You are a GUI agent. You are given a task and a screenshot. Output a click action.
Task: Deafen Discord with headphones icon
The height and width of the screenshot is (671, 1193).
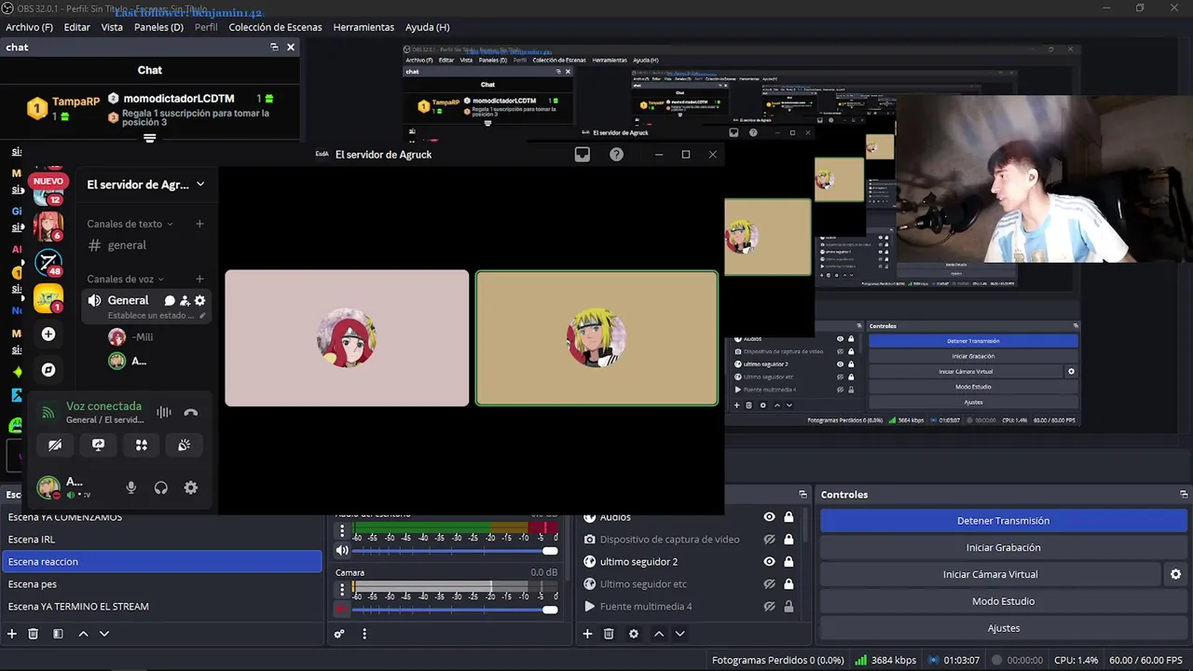pos(161,487)
